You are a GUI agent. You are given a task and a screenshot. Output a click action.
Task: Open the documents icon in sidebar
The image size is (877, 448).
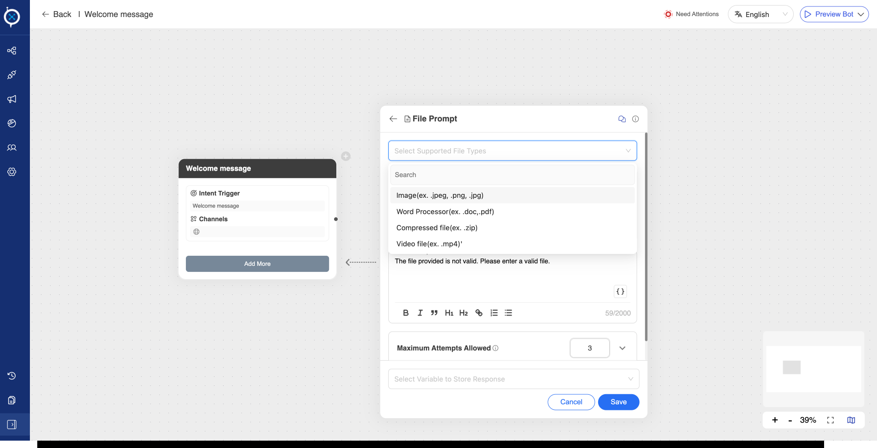[x=12, y=400]
